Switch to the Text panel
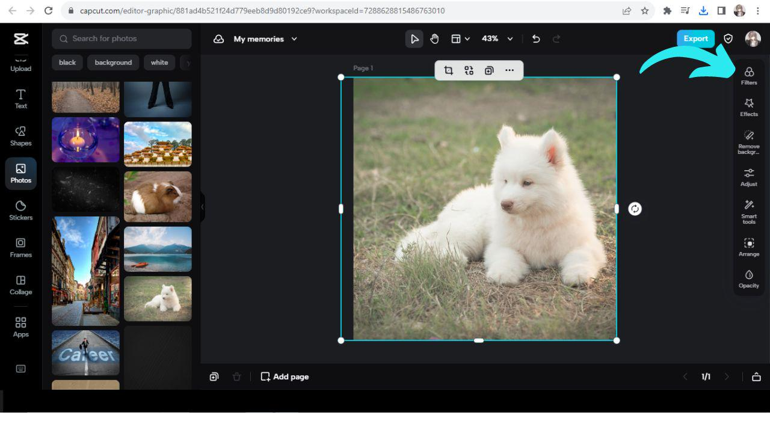Viewport: 770px width, 433px height. [20, 97]
